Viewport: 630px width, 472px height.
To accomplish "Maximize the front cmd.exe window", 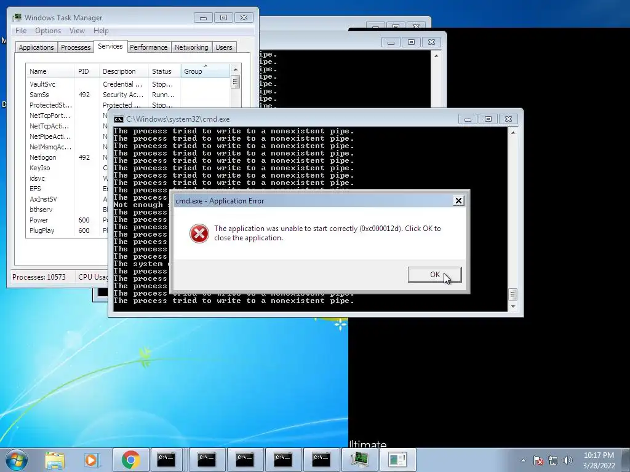I will 488,119.
